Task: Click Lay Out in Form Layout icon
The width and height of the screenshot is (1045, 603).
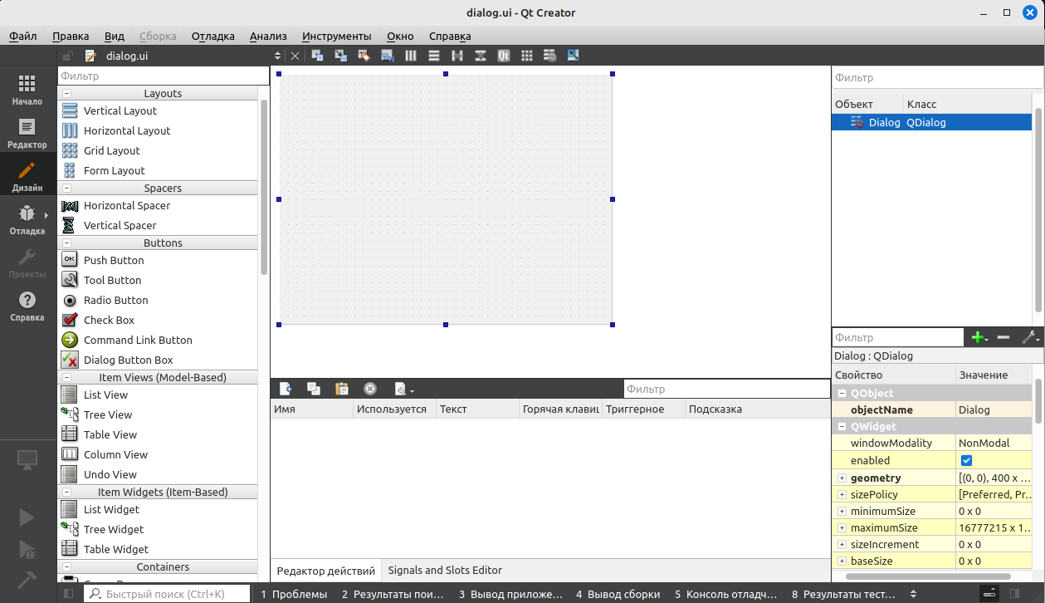Action: pos(503,56)
